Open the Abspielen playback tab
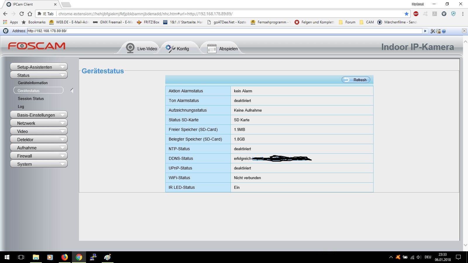Image resolution: width=468 pixels, height=263 pixels. (223, 49)
